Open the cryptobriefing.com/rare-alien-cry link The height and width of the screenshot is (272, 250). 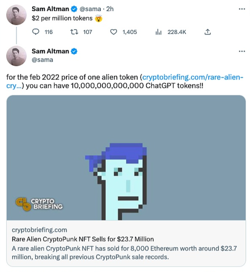[192, 77]
